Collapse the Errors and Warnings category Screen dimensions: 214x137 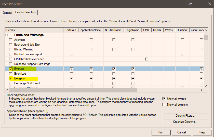7,35
